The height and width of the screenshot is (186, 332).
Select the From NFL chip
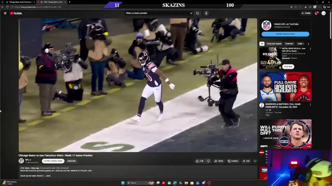click(x=289, y=44)
